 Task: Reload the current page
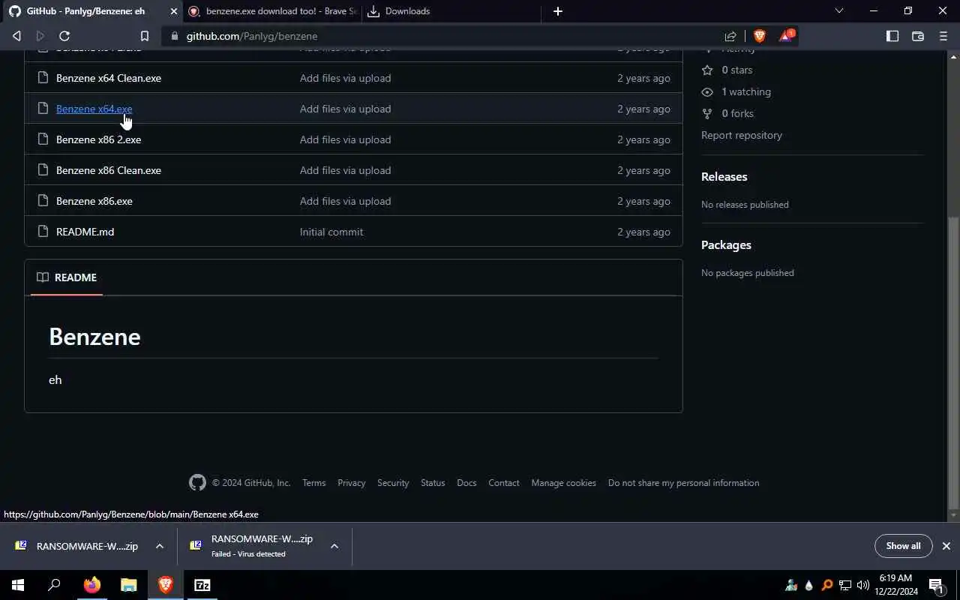pyautogui.click(x=64, y=36)
